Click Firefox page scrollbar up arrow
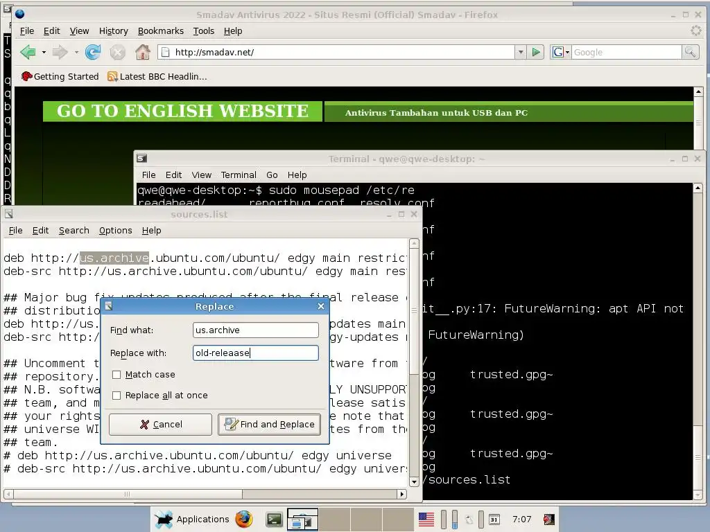Viewport: 710px width, 532px height. 698,92
